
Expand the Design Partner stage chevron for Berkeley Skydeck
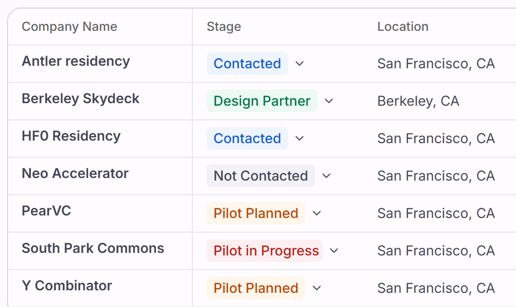[329, 101]
